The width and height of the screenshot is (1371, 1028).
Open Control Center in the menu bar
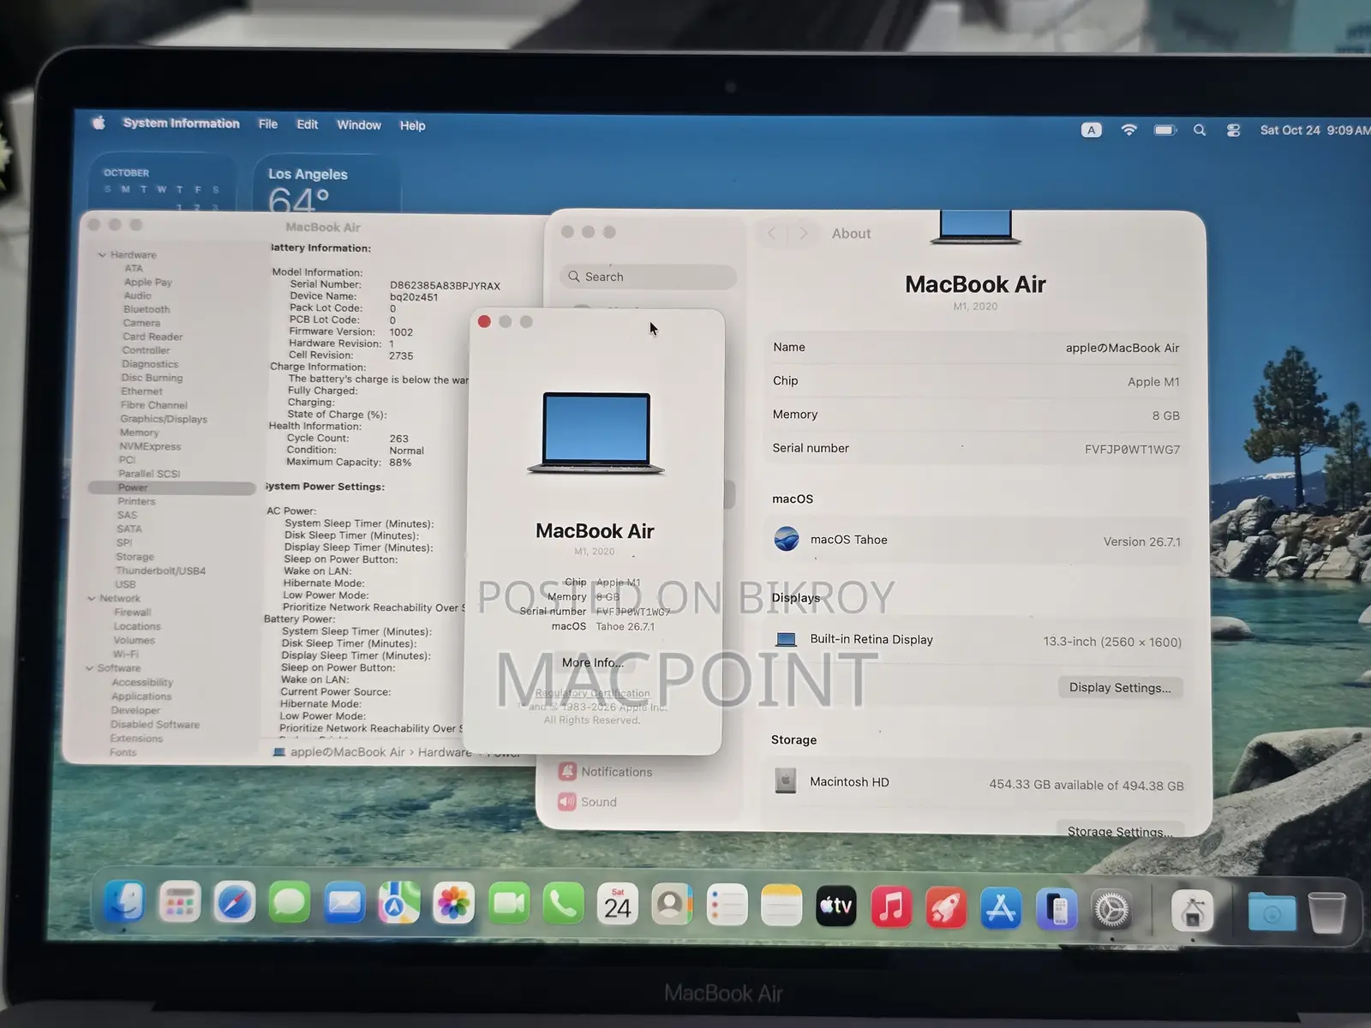[1233, 130]
